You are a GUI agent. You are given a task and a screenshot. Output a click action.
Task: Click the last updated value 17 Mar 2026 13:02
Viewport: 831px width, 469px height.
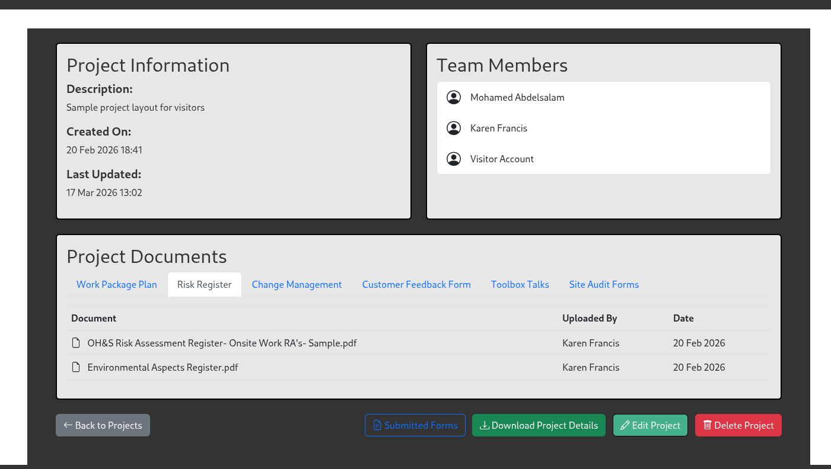[104, 192]
